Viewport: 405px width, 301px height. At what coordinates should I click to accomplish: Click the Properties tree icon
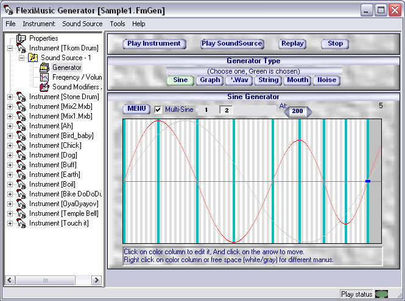coord(21,38)
